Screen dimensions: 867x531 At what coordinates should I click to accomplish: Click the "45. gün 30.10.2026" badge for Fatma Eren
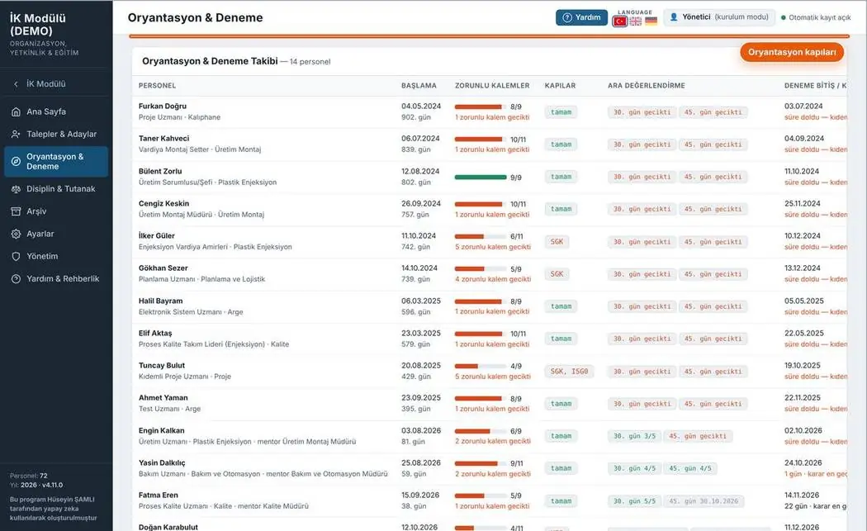pos(704,501)
